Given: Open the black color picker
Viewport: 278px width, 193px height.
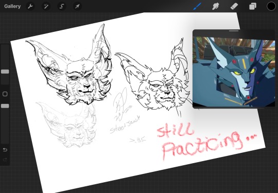Looking at the screenshot, I should pyautogui.click(x=271, y=6).
